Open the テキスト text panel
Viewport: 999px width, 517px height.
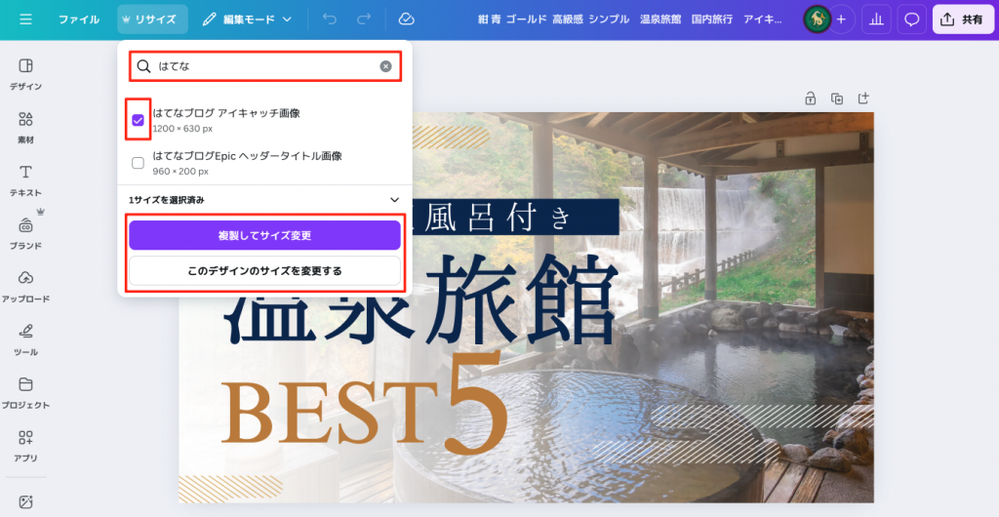[x=25, y=179]
